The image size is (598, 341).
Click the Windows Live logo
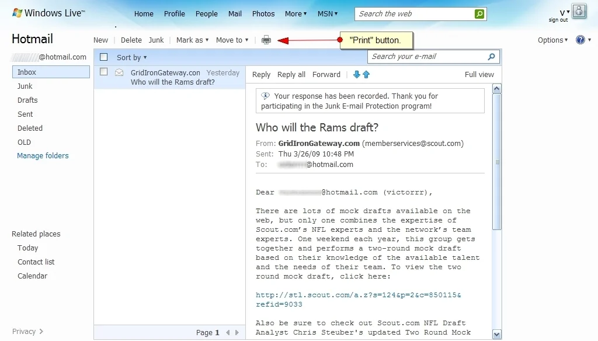[48, 13]
